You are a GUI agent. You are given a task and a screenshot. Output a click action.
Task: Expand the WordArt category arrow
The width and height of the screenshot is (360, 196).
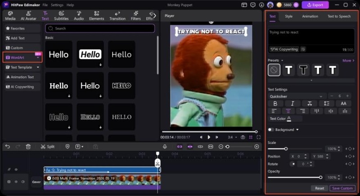tap(38, 57)
